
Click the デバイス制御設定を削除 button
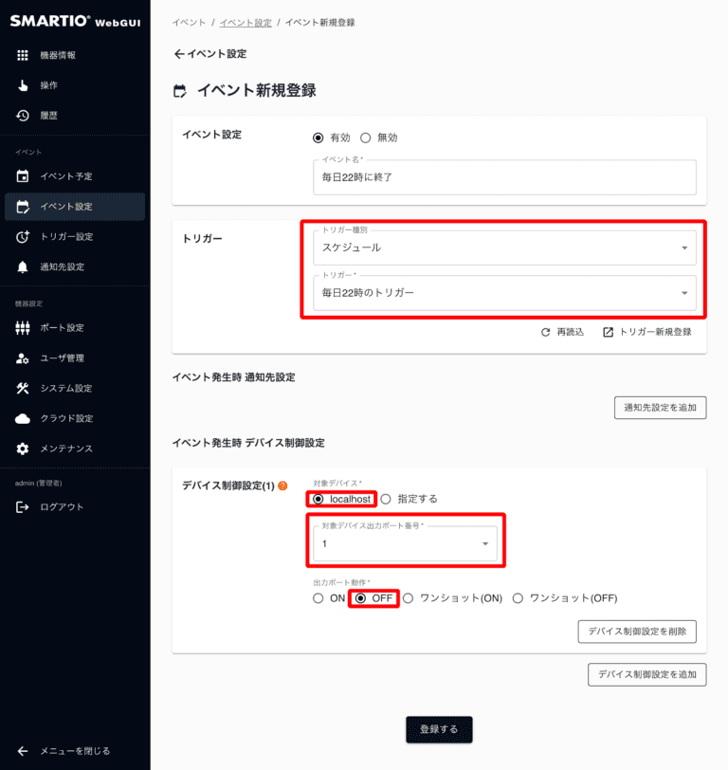point(637,632)
